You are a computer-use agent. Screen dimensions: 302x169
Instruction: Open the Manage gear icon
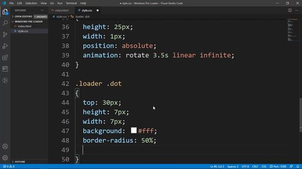5,158
